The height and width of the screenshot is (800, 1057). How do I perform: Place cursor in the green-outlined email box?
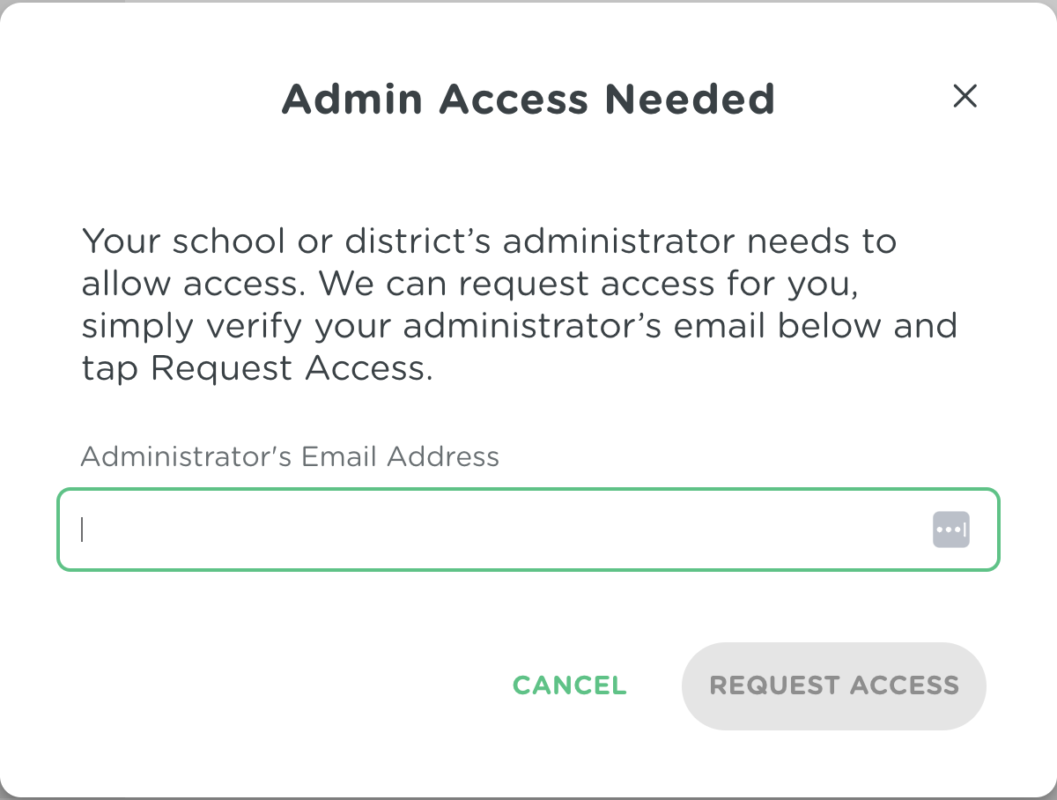point(440,530)
